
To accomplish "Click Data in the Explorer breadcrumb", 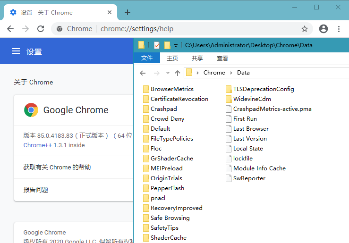I will pos(243,73).
